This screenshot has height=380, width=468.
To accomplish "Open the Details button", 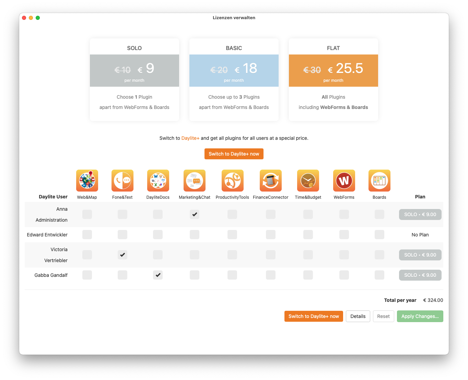I will [358, 316].
